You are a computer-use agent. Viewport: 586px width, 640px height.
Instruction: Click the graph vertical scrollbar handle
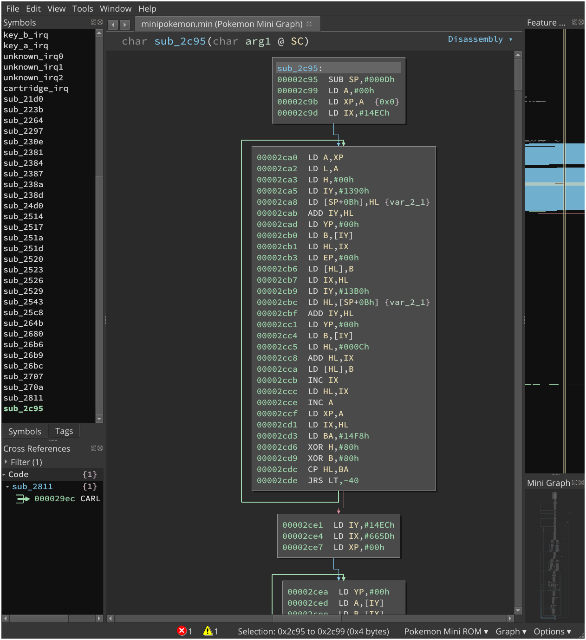(x=518, y=74)
